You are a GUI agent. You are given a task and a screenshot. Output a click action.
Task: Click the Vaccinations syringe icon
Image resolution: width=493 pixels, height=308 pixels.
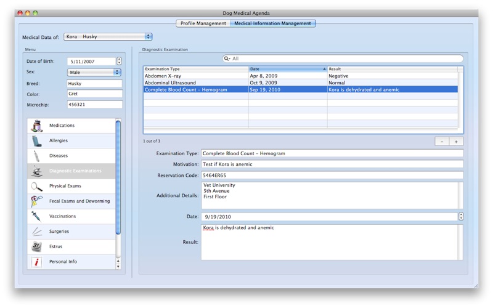click(36, 216)
